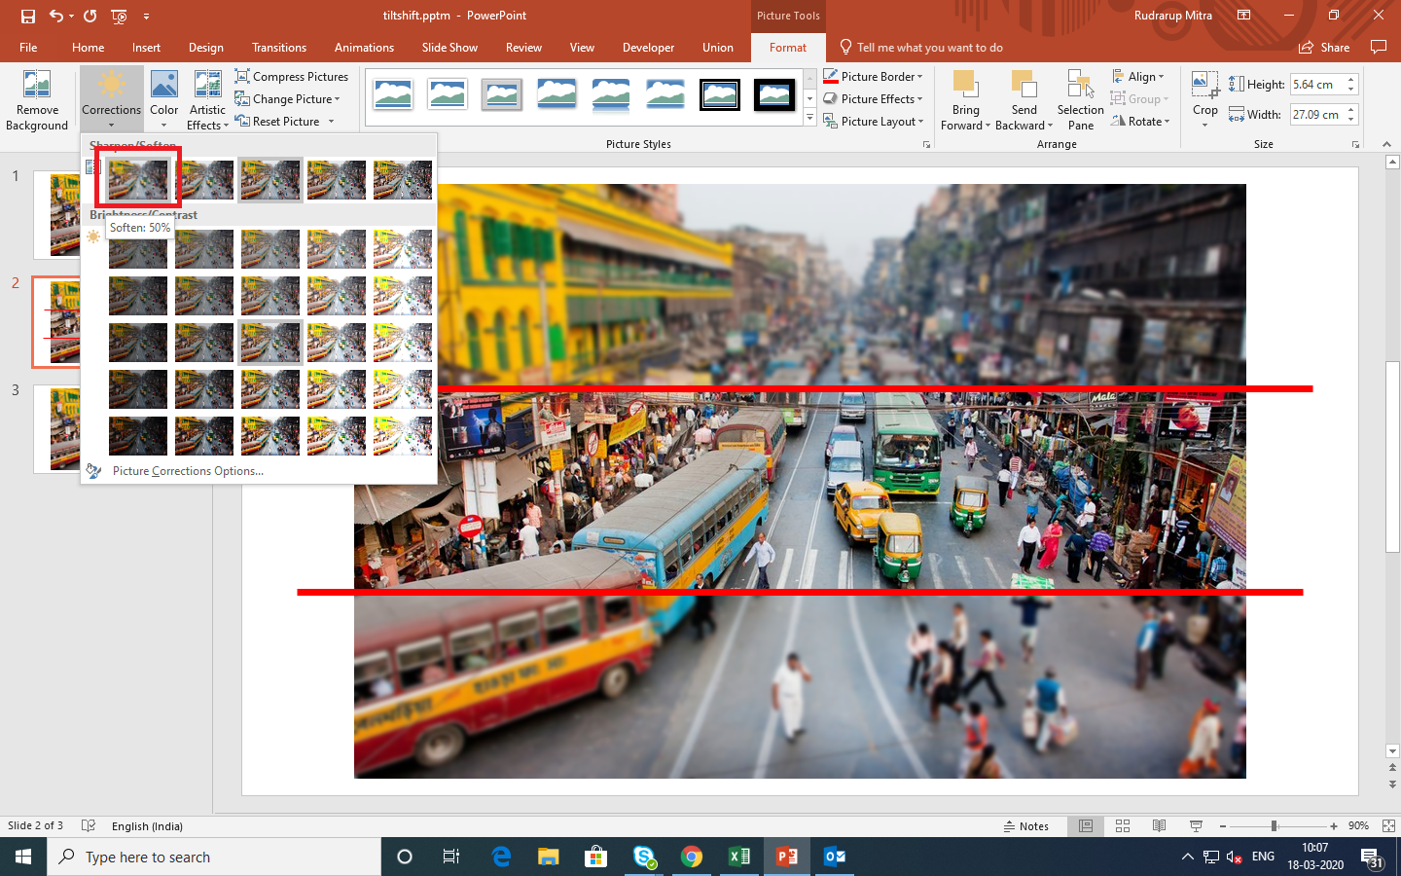
Task: Open Chrome from the taskbar
Action: click(692, 857)
